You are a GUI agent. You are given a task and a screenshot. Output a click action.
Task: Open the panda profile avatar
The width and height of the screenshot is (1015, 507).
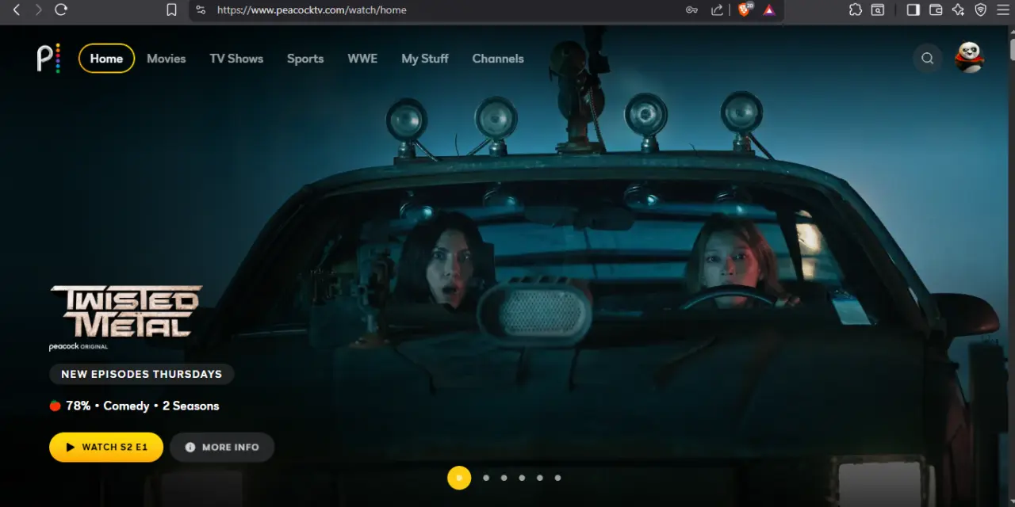coord(969,58)
